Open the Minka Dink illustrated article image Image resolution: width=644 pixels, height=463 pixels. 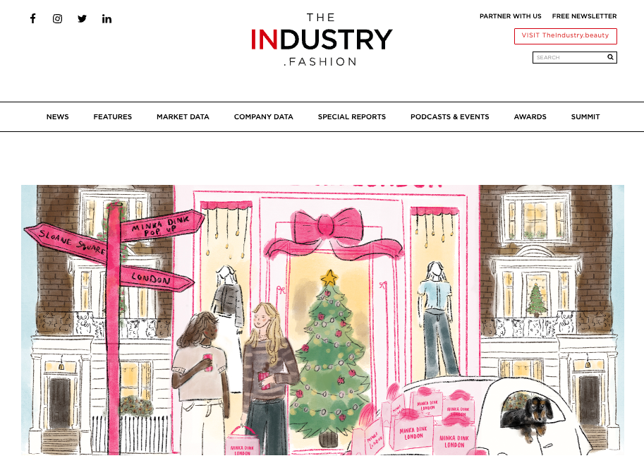click(x=322, y=320)
